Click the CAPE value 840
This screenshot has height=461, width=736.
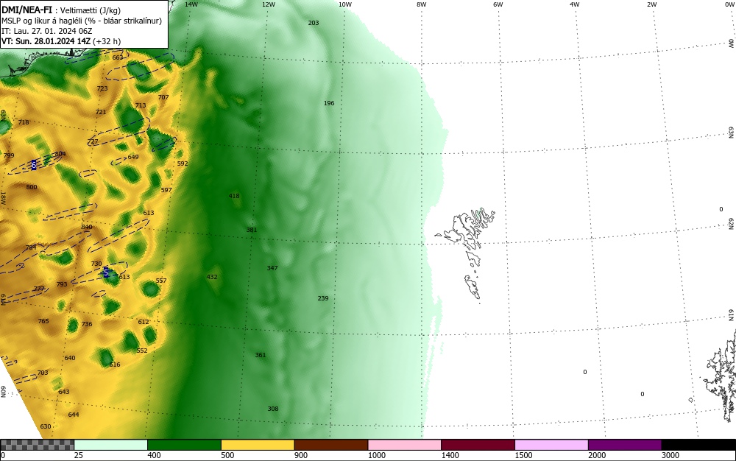point(87,227)
